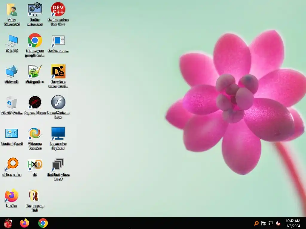
Task: Open the Chrome shortcut labeled 'i know you people we...'
Action: pyautogui.click(x=35, y=40)
